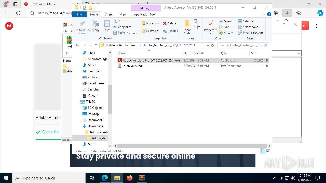Click History in ribbon
The width and height of the screenshot is (326, 183).
click(226, 33)
